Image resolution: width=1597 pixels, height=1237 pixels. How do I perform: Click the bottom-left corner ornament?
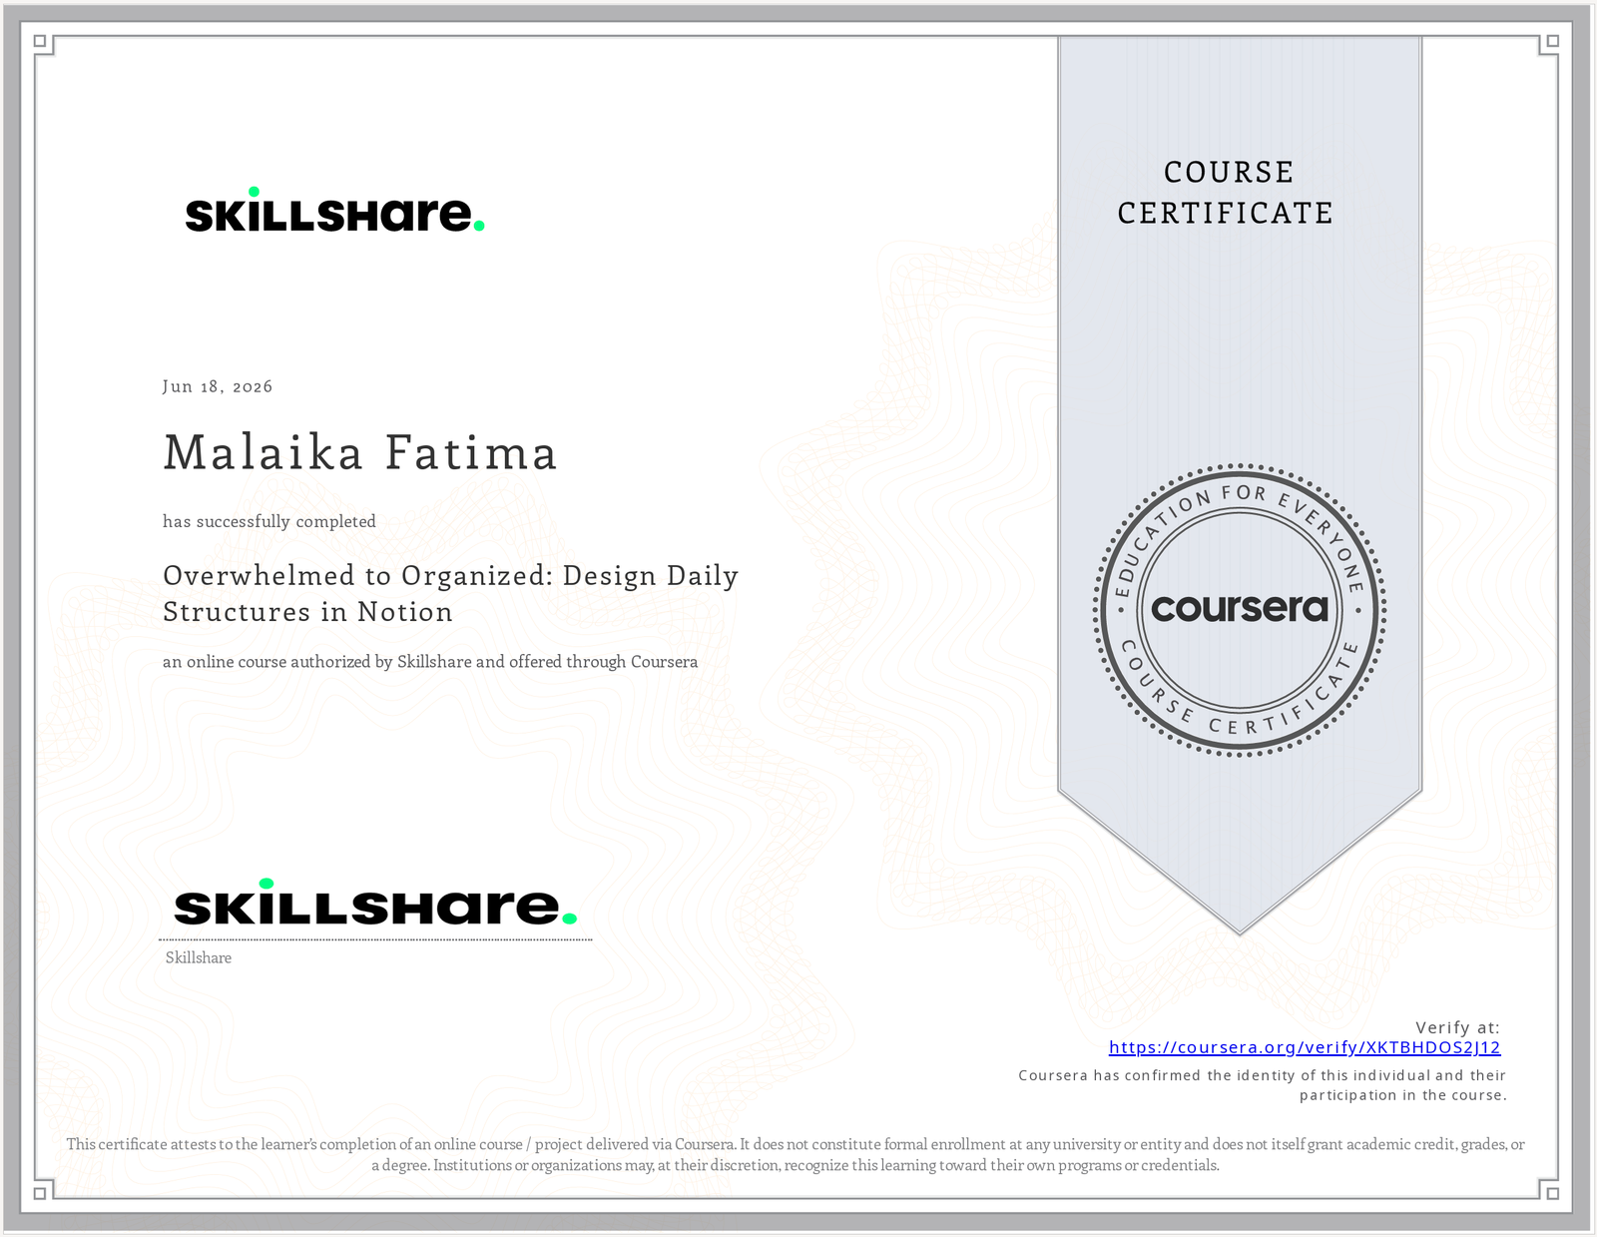click(42, 1190)
